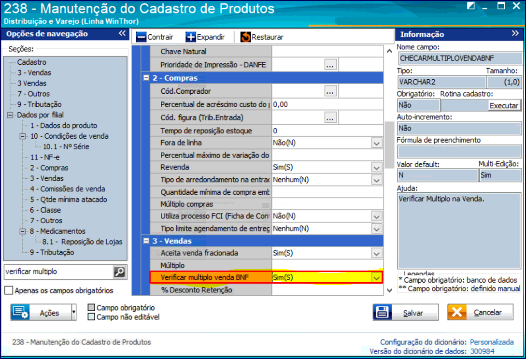The width and height of the screenshot is (526, 359).
Task: Open lookup for Prioridade de Impressão - DANFE
Action: (x=330, y=65)
